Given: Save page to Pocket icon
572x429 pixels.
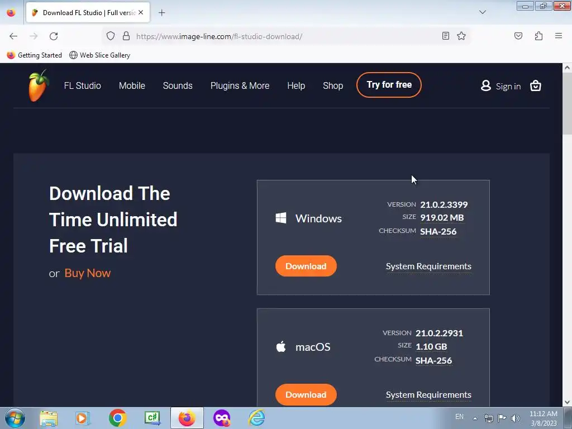Looking at the screenshot, I should click(518, 36).
